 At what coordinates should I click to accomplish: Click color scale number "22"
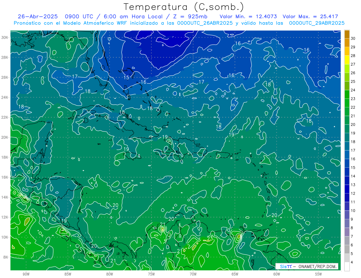point(353,107)
